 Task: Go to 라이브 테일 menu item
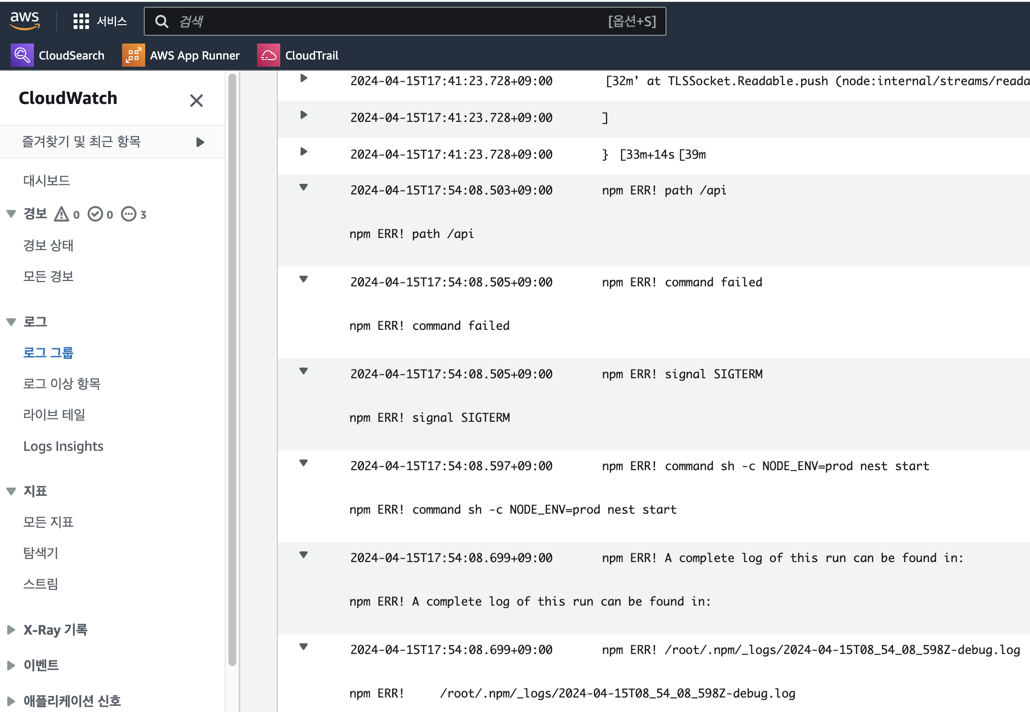[x=54, y=415]
